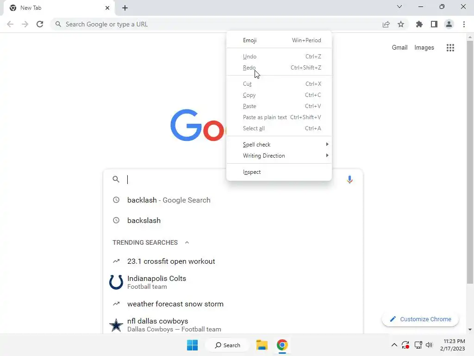This screenshot has height=356, width=474.
Task: Open the Windows Start button
Action: click(192, 345)
